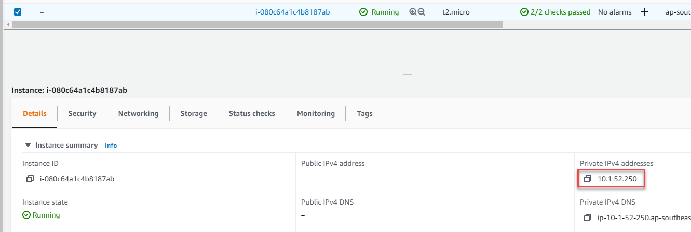This screenshot has height=232, width=691.
Task: Open instance link i-080c64a1c4b8187ab in table row
Action: pos(292,12)
